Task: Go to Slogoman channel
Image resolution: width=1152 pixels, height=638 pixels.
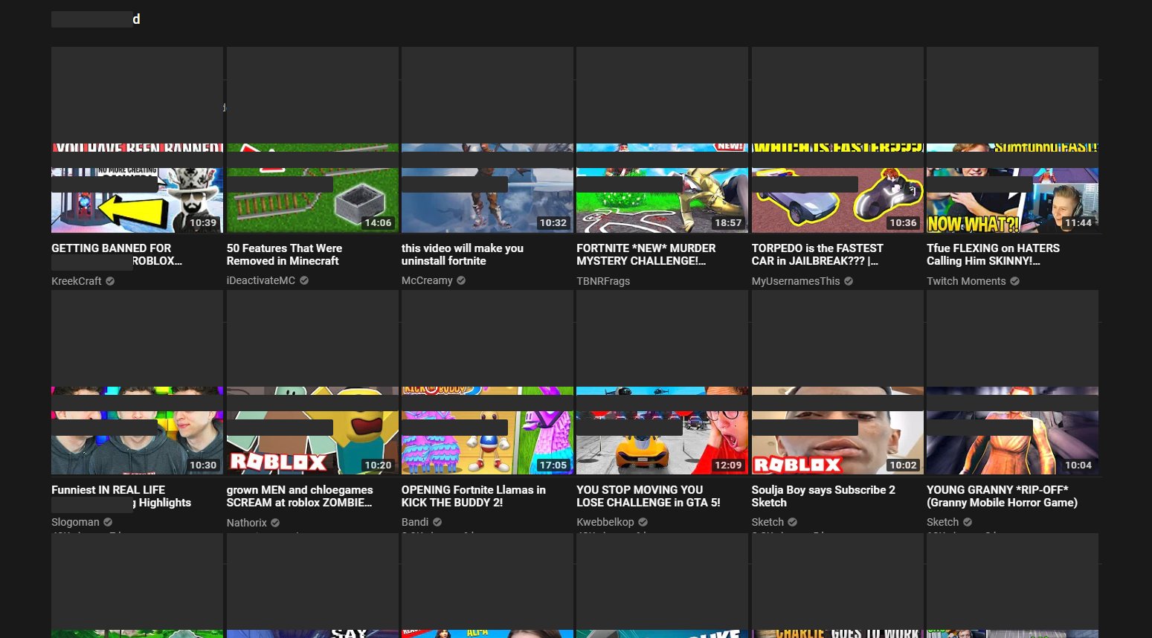Action: 75,522
